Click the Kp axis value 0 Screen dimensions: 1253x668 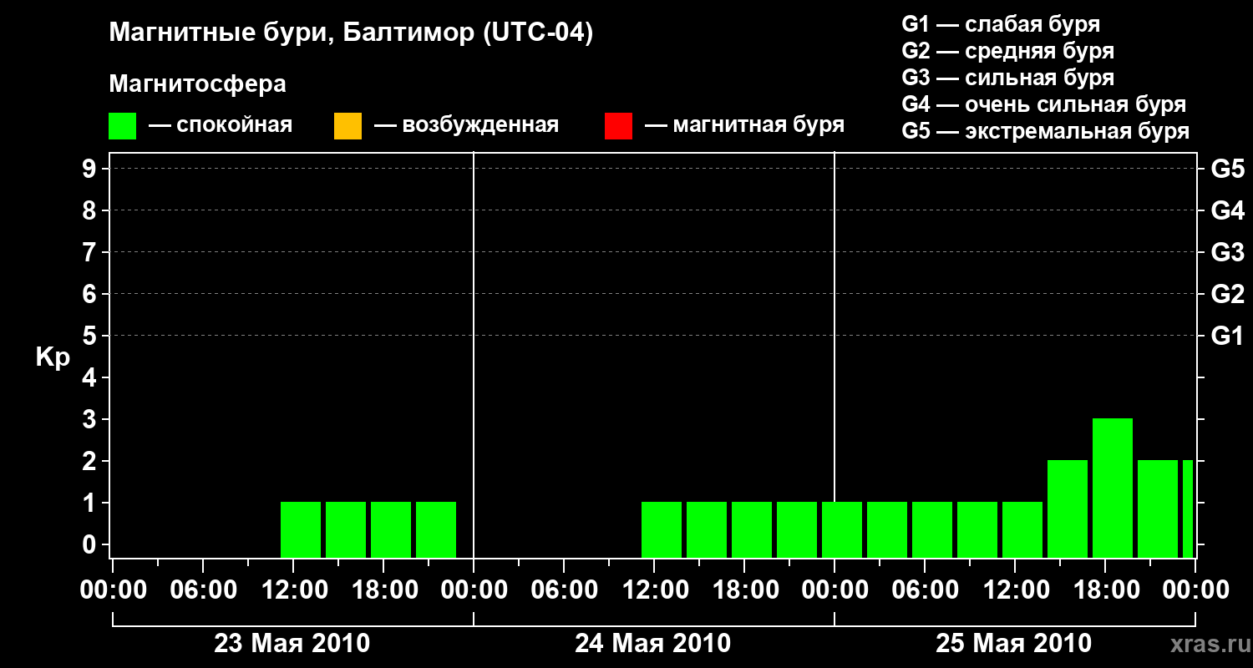click(91, 544)
